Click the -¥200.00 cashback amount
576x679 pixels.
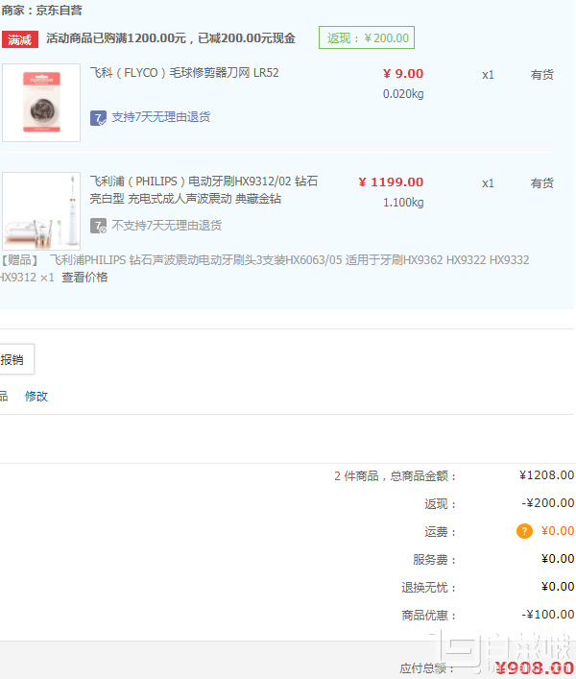tap(547, 503)
